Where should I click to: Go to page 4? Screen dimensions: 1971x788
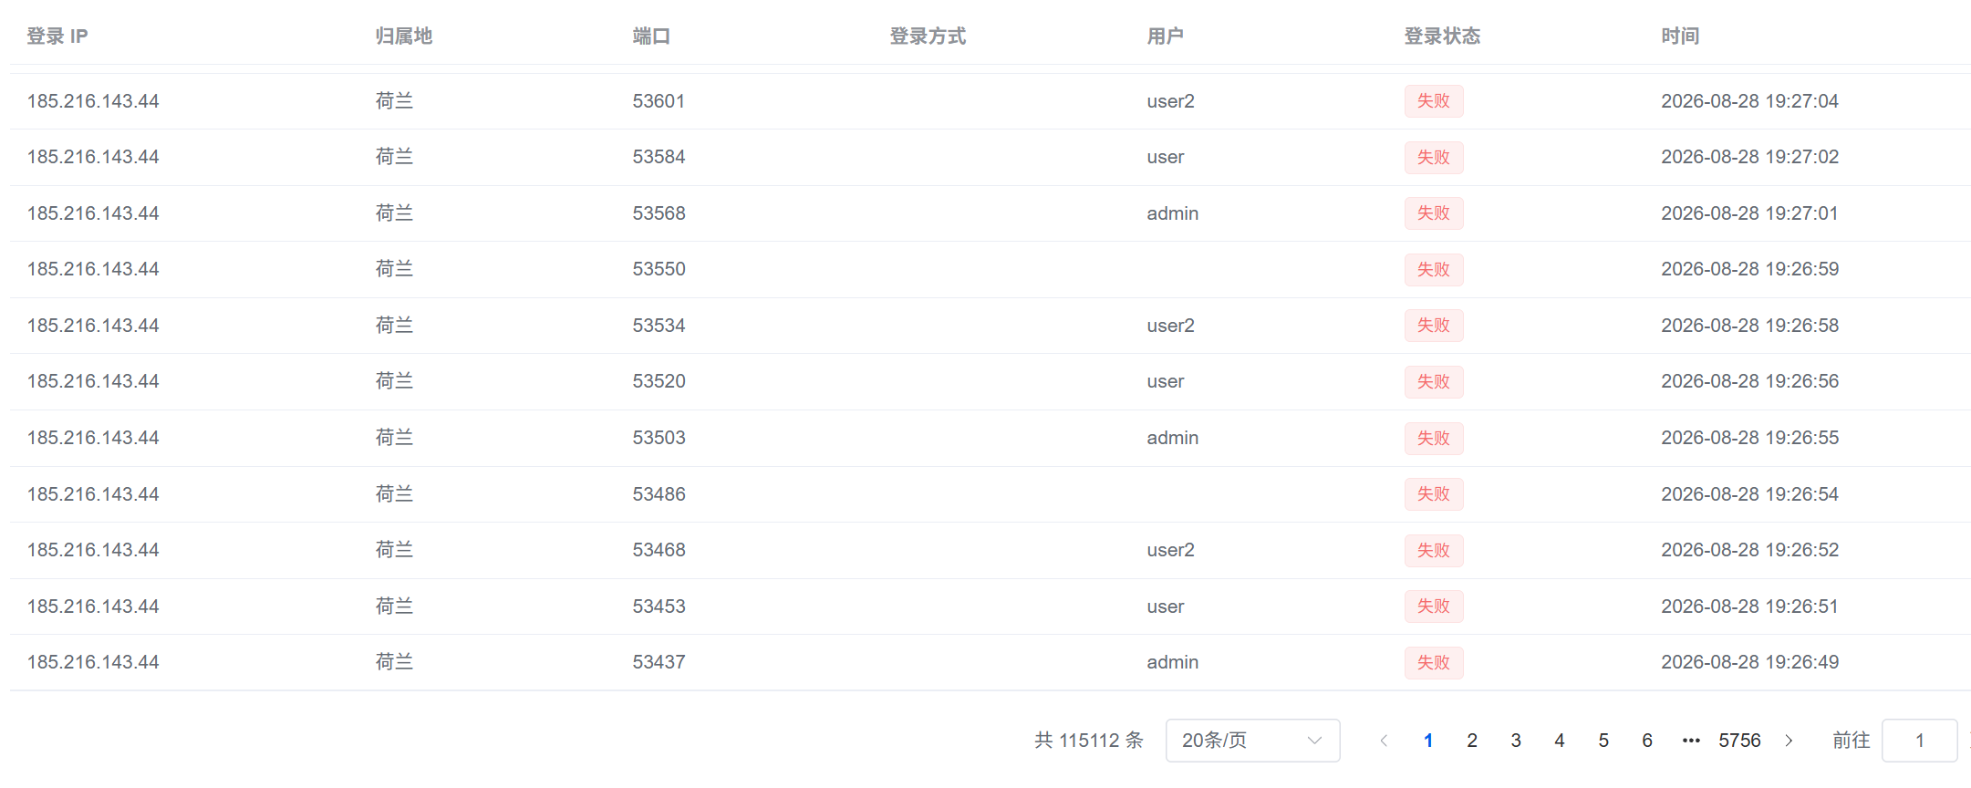1559,741
